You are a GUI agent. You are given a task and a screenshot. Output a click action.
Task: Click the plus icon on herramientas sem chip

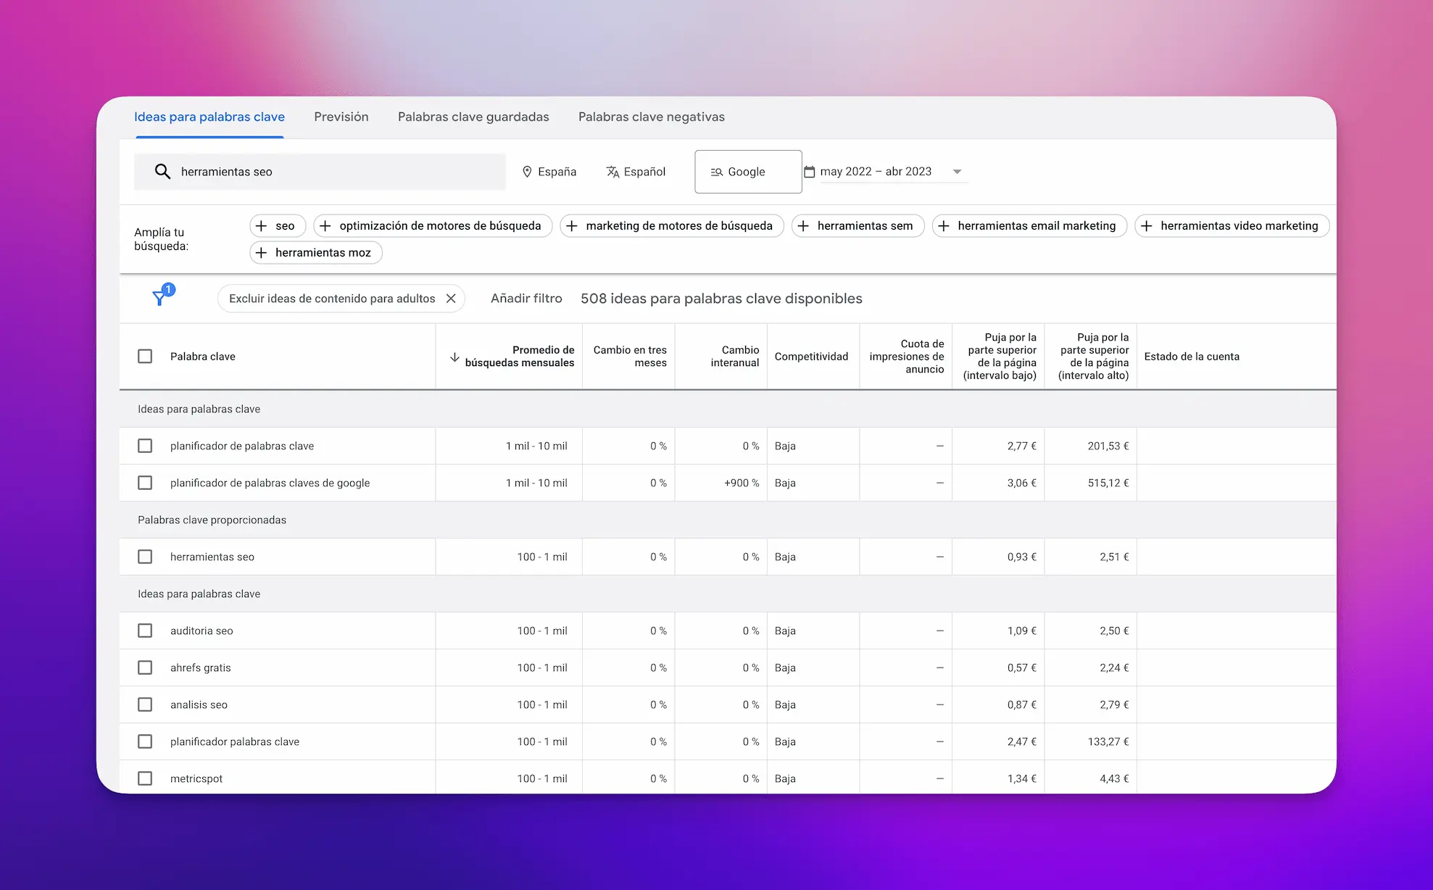point(804,225)
